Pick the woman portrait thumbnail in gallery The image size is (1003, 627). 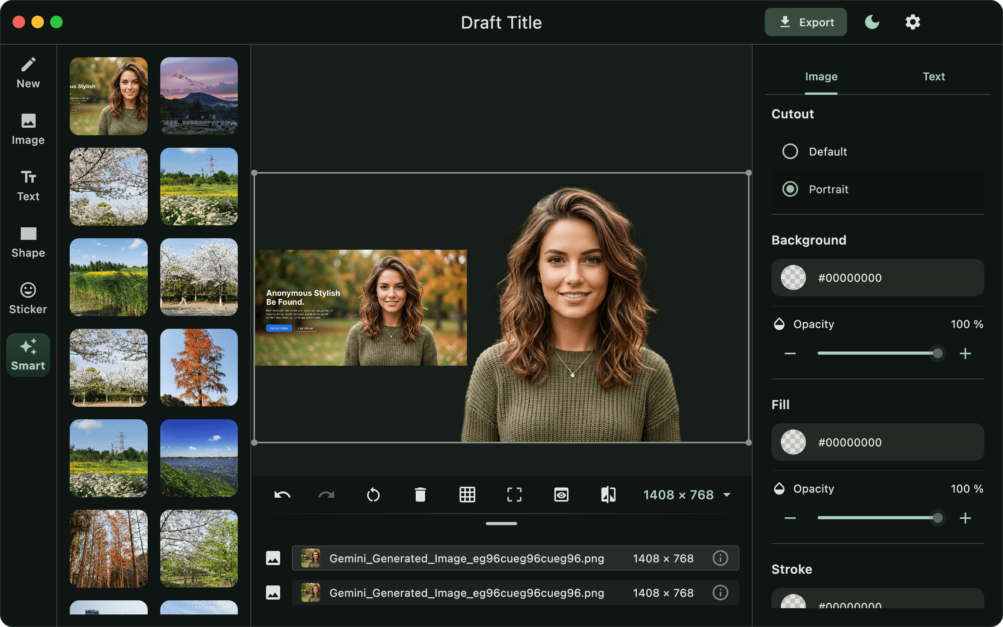tap(109, 96)
